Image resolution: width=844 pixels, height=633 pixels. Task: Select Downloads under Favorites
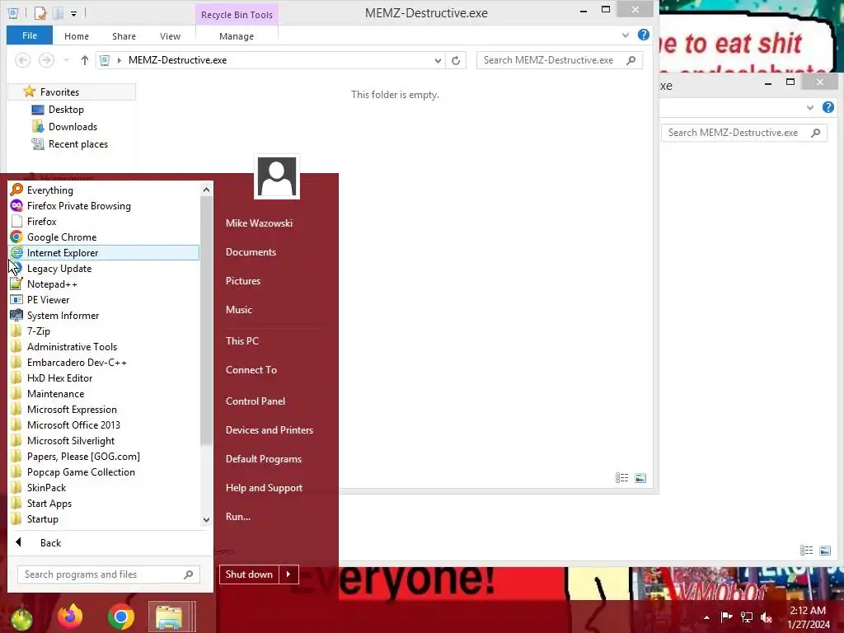tap(73, 126)
